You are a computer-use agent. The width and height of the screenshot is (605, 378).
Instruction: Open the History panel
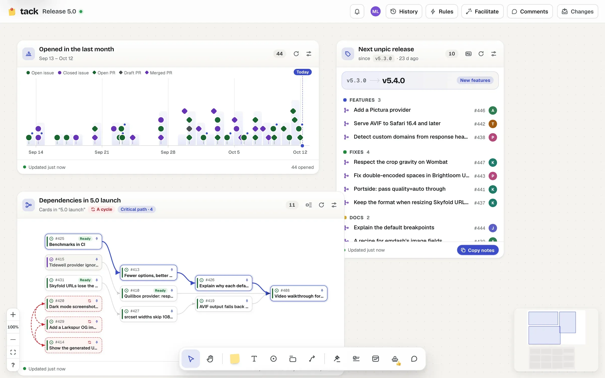(404, 12)
